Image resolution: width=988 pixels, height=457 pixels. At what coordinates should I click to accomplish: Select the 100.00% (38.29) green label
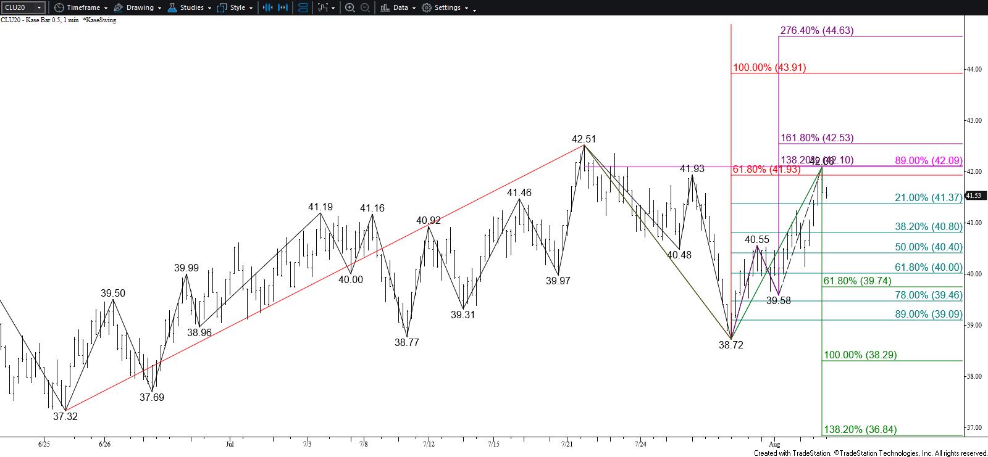[860, 355]
